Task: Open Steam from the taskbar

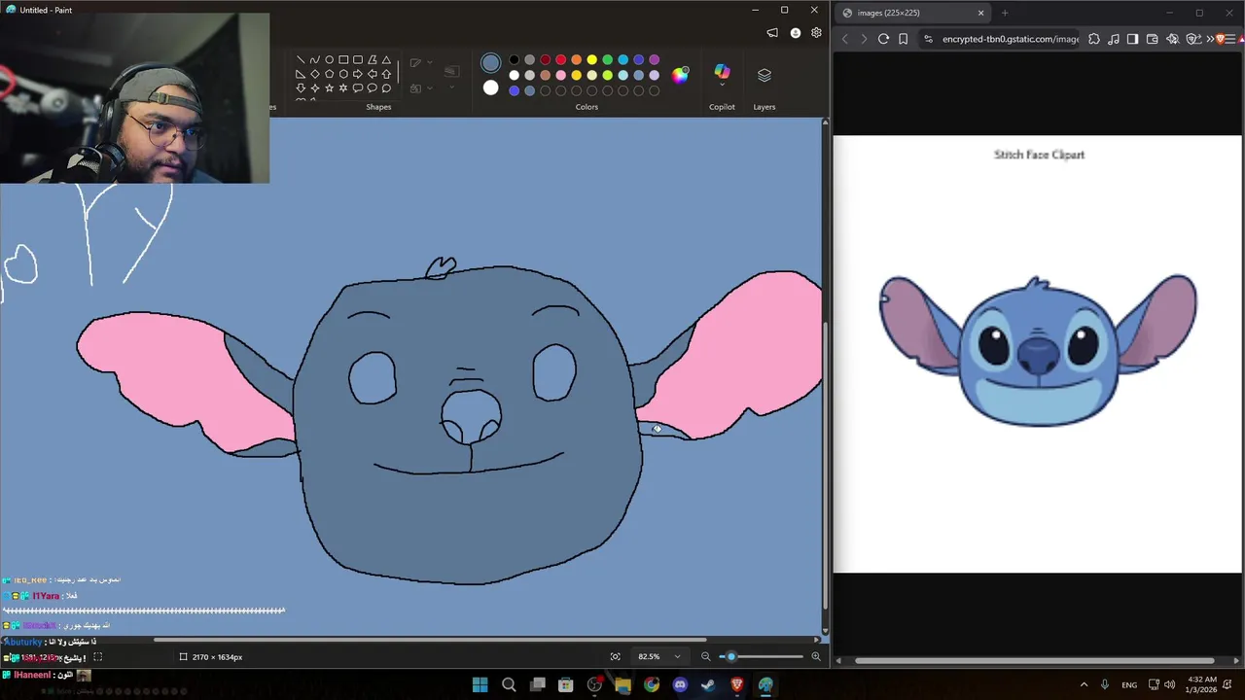Action: (708, 685)
